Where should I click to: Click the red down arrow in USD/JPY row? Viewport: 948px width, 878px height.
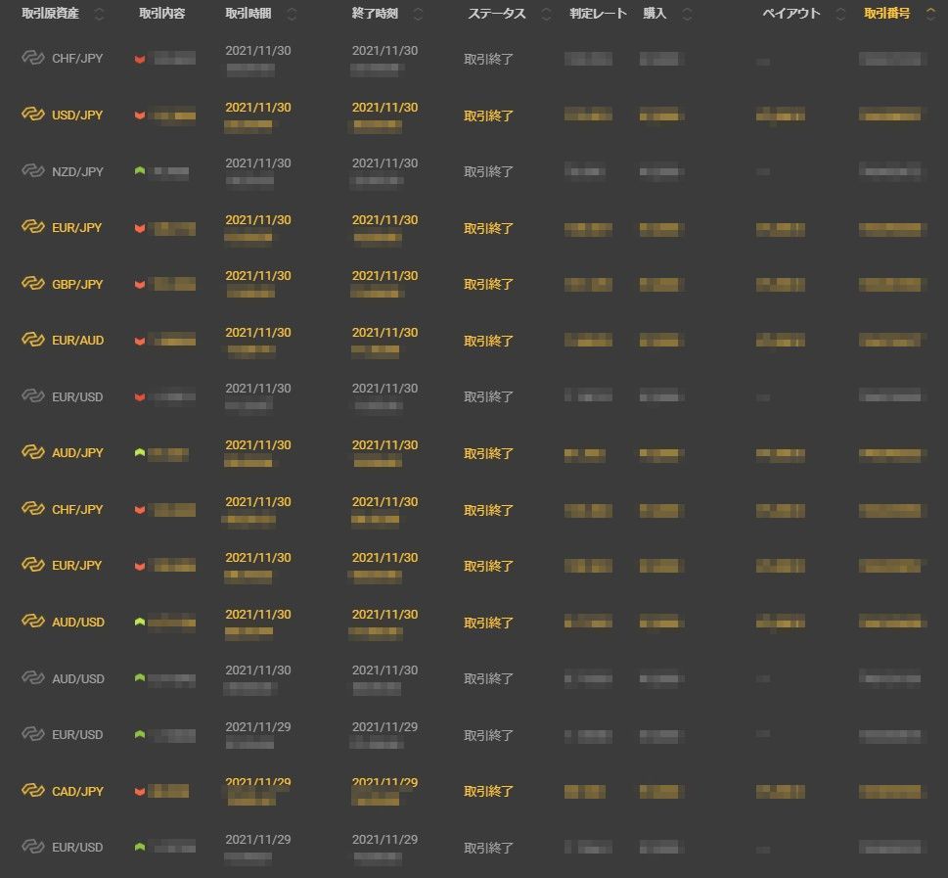pyautogui.click(x=140, y=116)
